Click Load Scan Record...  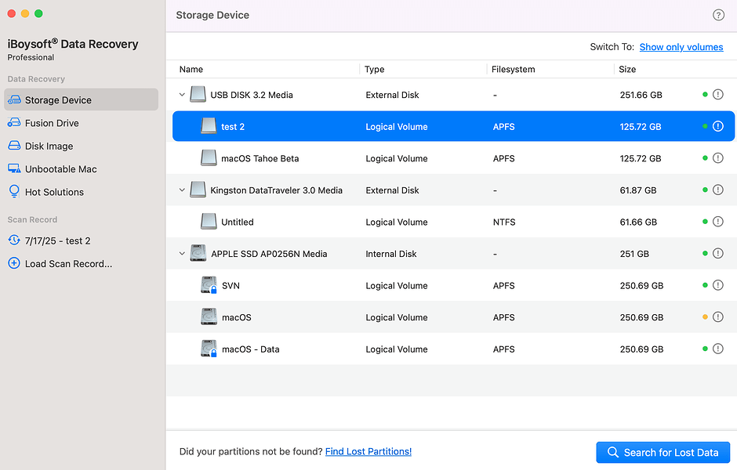82,264
